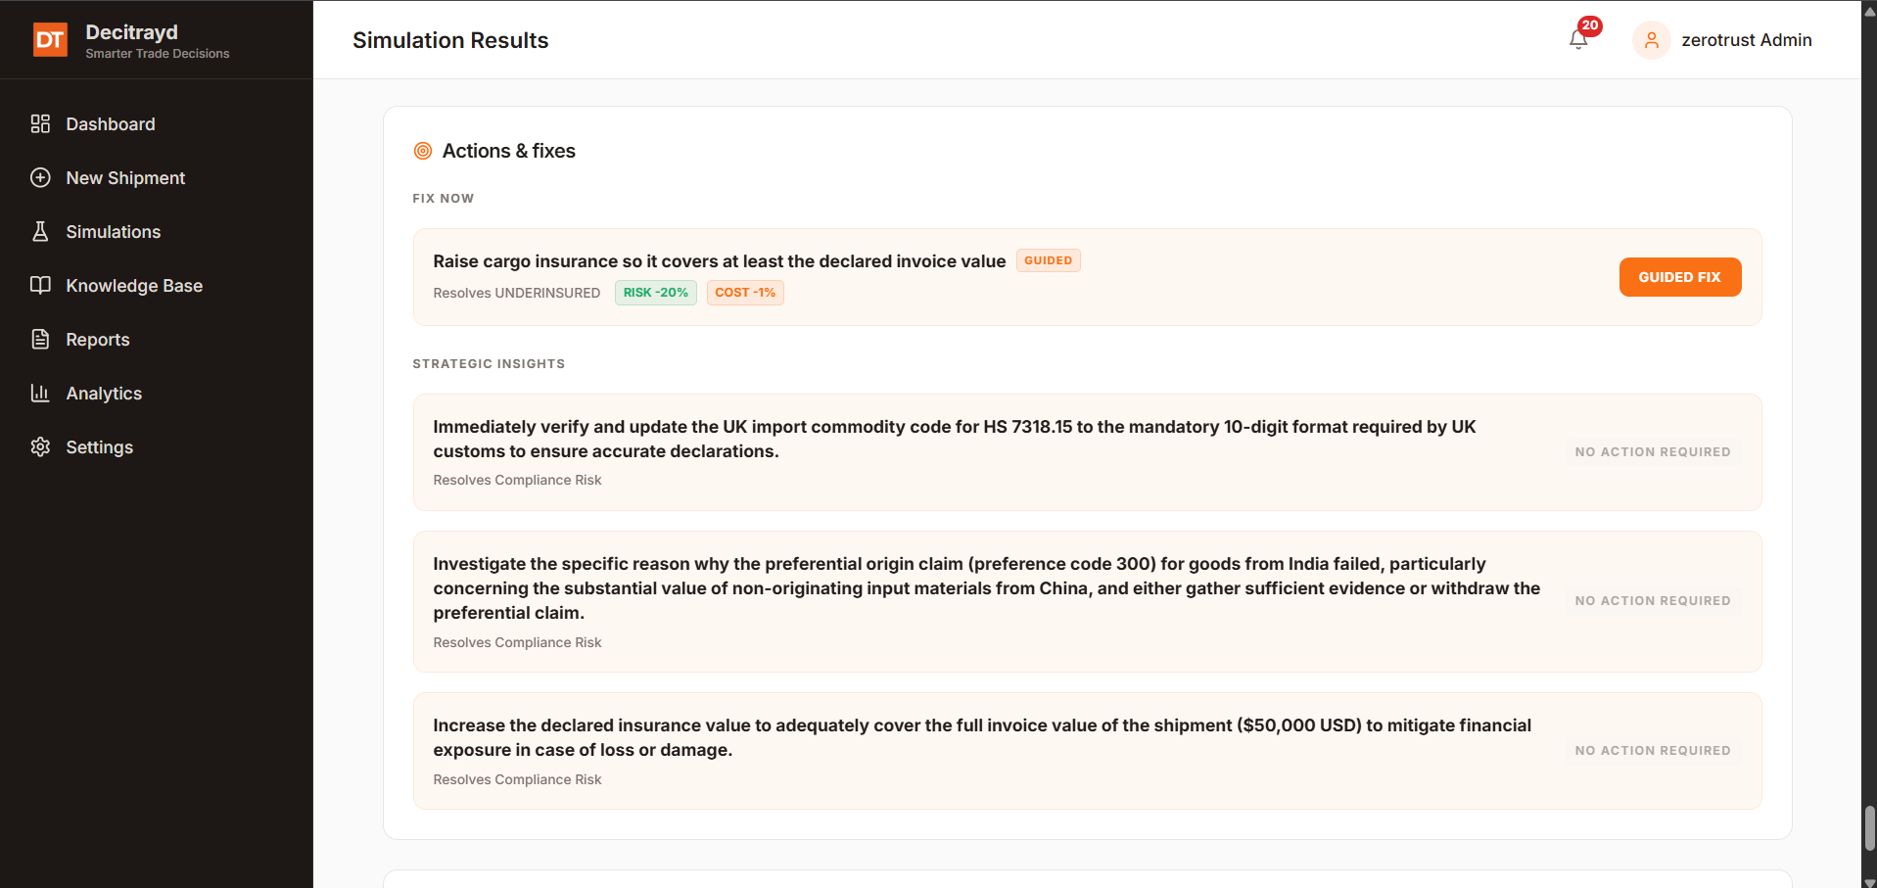Click the Smarter Trade Decisions tagline
This screenshot has width=1877, height=888.
tap(157, 54)
